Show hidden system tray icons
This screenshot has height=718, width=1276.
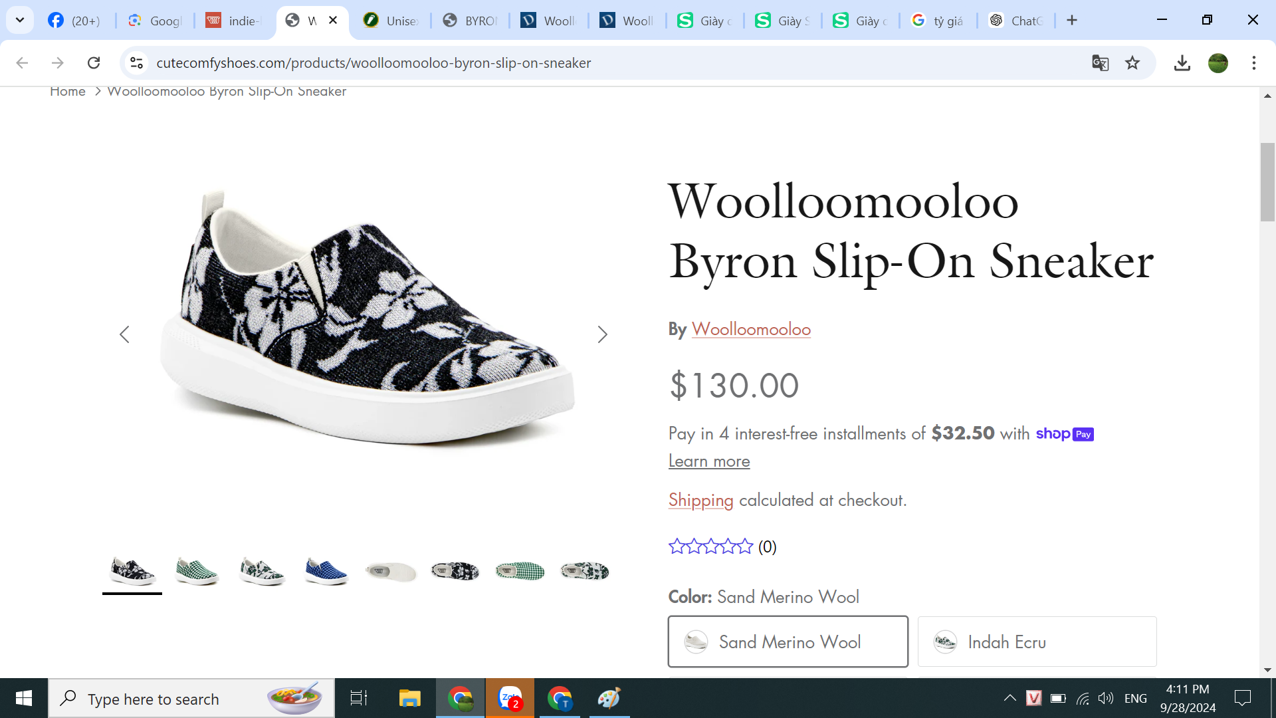click(x=1010, y=698)
